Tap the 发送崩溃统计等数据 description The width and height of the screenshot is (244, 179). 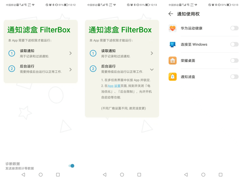point(20,168)
